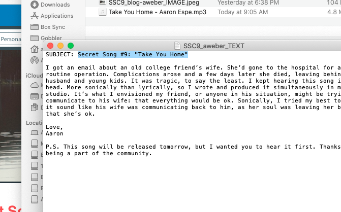Click the Locations section header in sidebar
Viewport: 341px width, 212px height.
(35, 123)
